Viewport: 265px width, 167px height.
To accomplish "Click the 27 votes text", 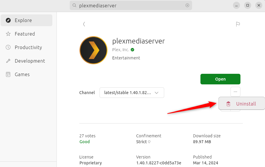I will point(87,136).
